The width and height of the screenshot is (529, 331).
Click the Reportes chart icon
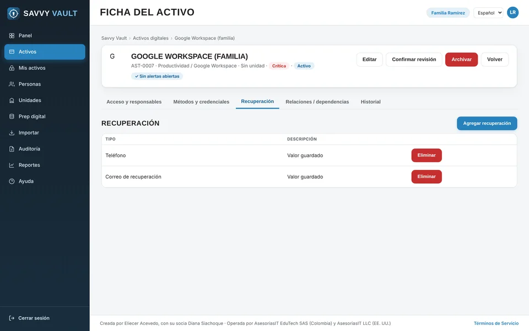[12, 165]
